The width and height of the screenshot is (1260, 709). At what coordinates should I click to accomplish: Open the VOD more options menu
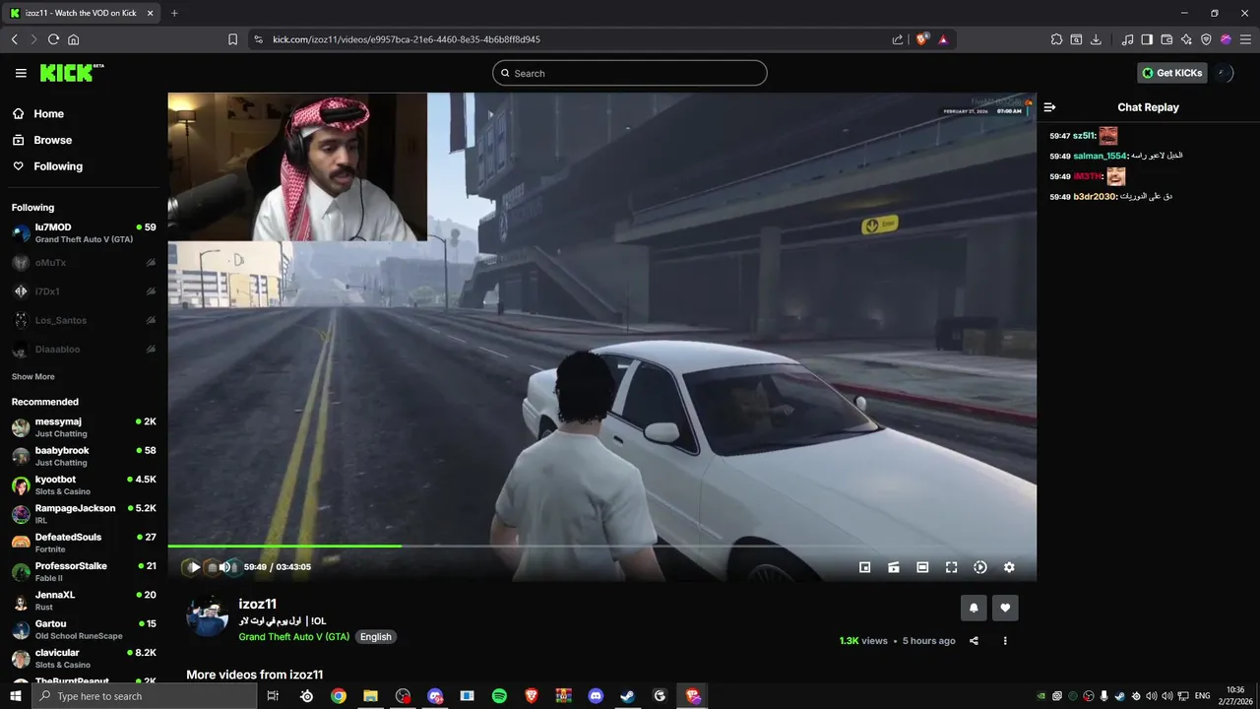pyautogui.click(x=1005, y=641)
